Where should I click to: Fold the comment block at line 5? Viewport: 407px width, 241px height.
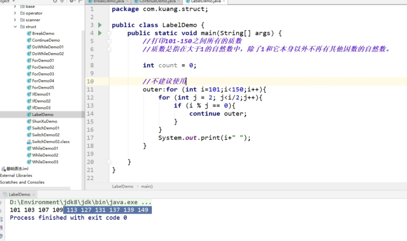point(109,41)
